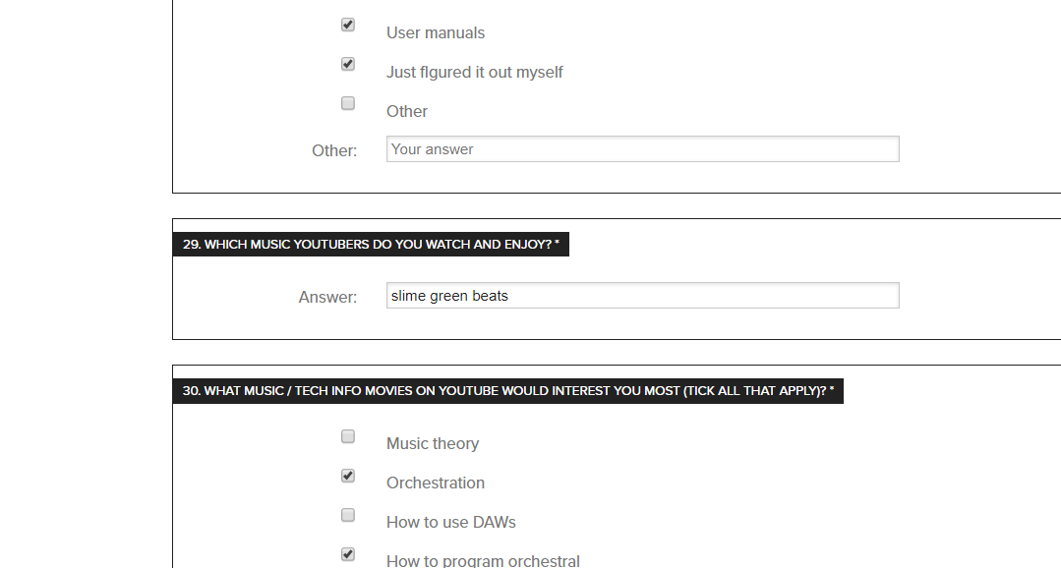Click the 'Other' option label text
Screen dimensions: 1061x568
406,112
